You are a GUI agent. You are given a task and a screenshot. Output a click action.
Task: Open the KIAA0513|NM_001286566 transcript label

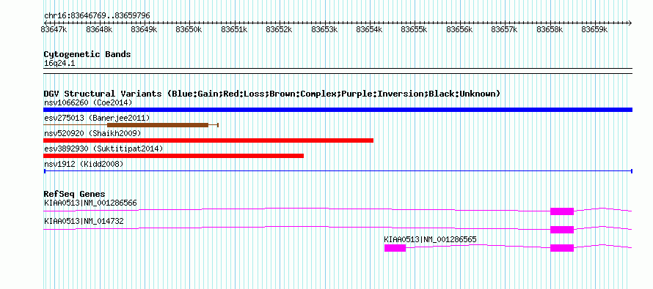90,203
